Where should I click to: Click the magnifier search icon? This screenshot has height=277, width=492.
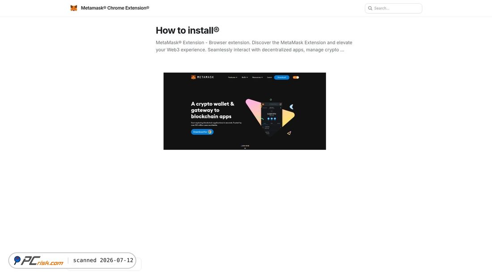coord(370,9)
